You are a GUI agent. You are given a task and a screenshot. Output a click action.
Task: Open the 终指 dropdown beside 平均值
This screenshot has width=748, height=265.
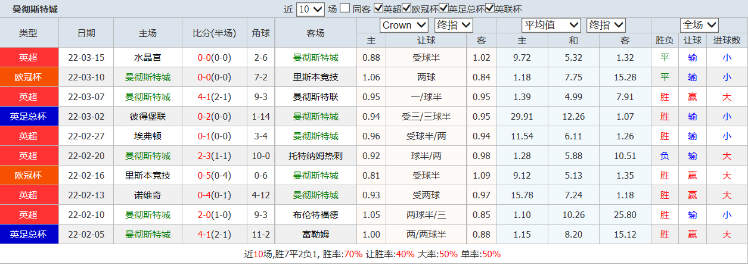606,25
